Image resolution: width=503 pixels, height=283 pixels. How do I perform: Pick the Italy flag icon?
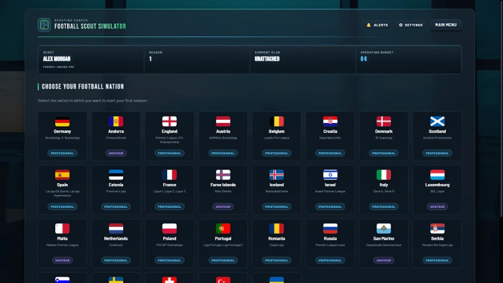coord(384,175)
